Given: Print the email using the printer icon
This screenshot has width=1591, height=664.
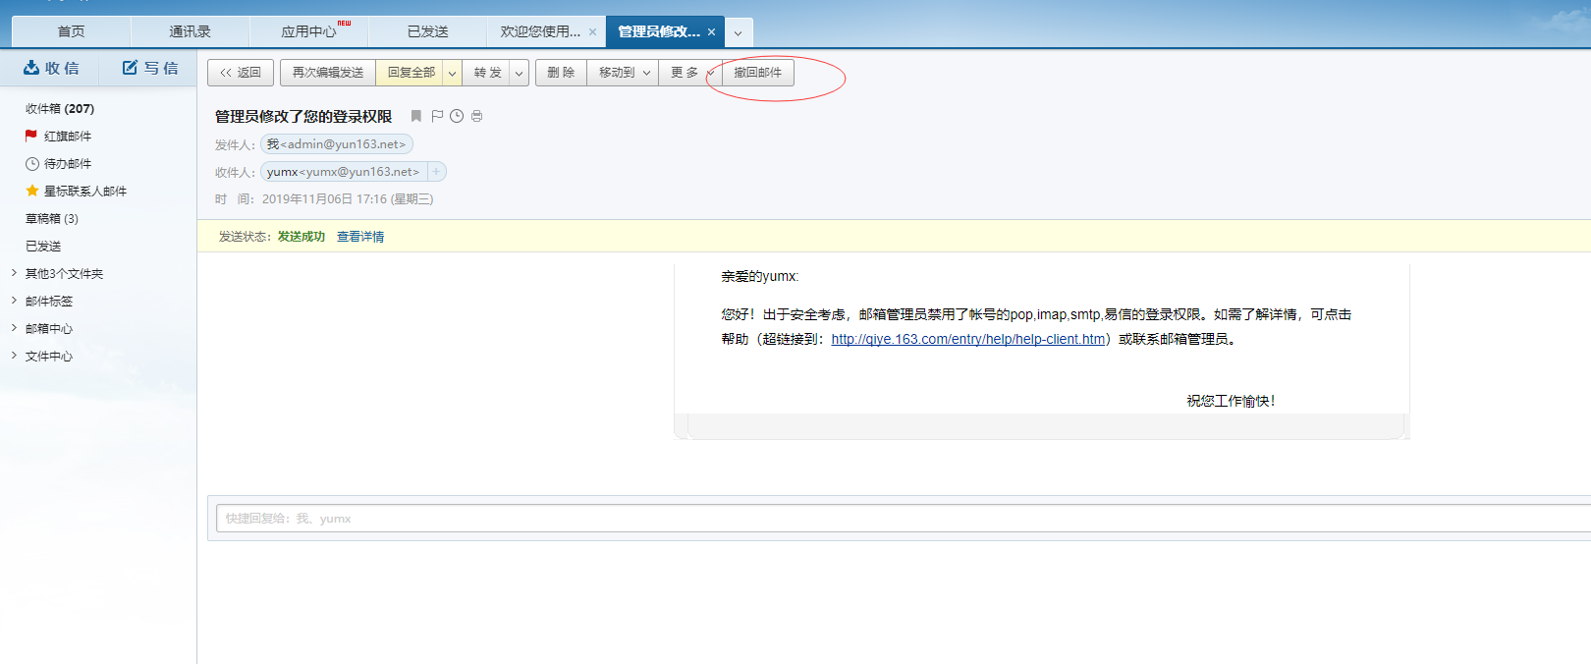Looking at the screenshot, I should click(477, 116).
